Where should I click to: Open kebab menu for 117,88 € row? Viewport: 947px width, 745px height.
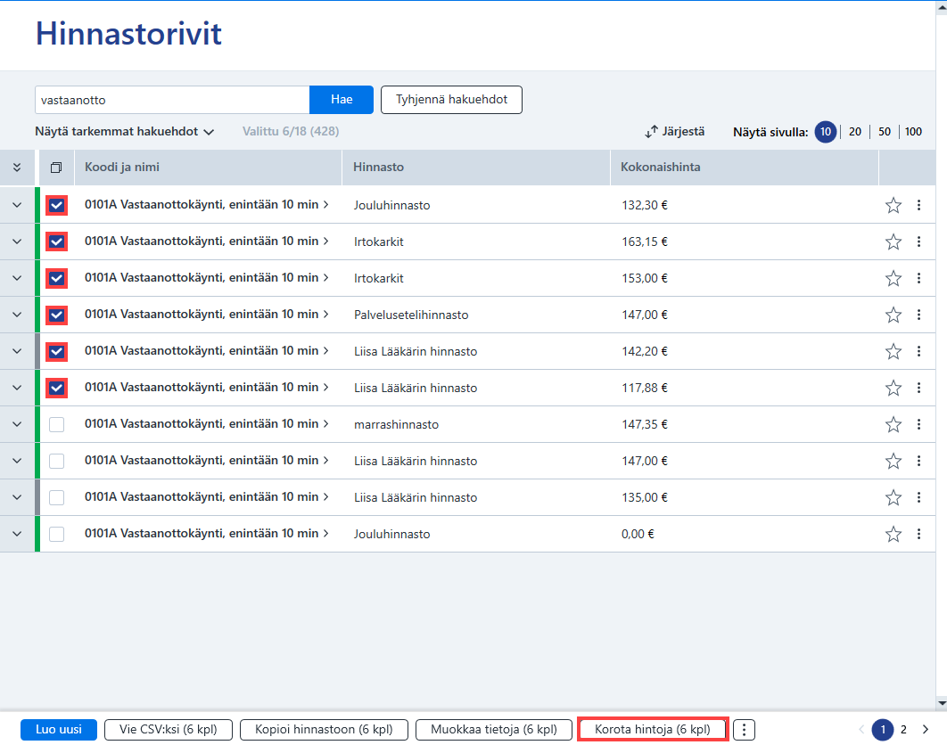(x=918, y=388)
